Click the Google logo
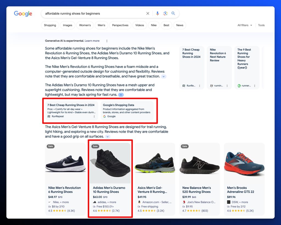This screenshot has width=281, height=225. tap(23, 14)
